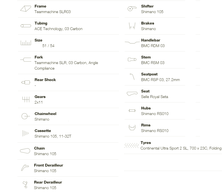This screenshot has height=193, width=222.
Task: Click the Handlebar outline icon
Action: [132, 42]
